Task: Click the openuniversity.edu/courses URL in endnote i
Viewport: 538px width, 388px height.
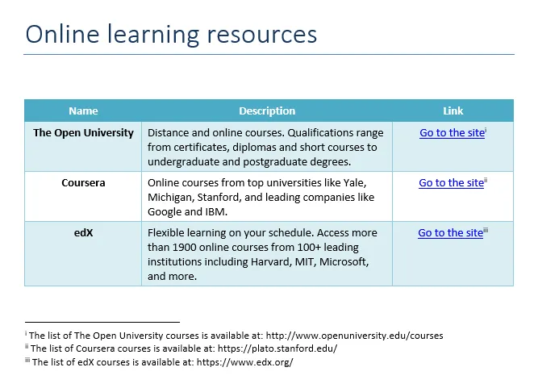Action: (x=354, y=336)
